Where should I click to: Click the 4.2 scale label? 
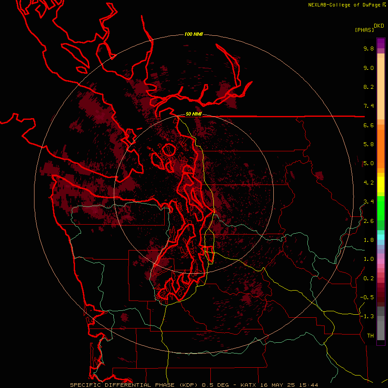tap(369, 183)
